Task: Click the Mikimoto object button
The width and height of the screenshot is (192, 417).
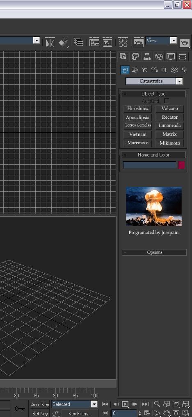Action: tap(169, 143)
